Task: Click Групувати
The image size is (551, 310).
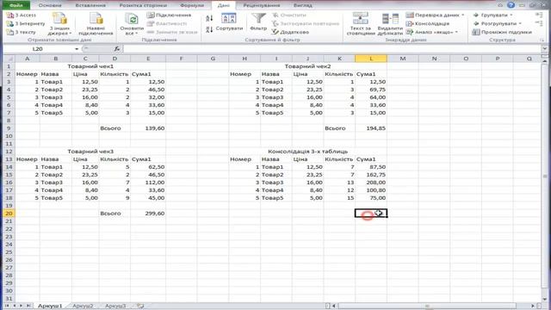Action: point(490,15)
